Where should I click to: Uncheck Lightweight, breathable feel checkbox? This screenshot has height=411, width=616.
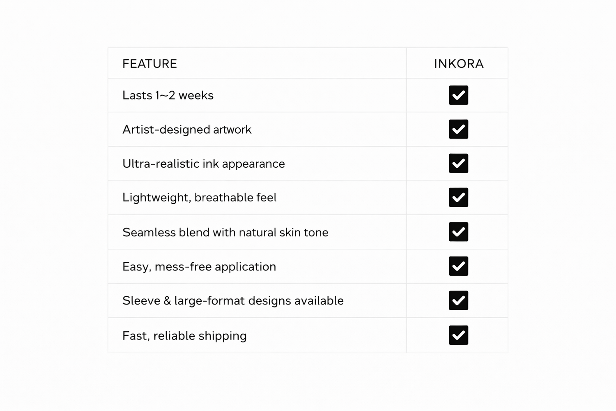(x=458, y=198)
